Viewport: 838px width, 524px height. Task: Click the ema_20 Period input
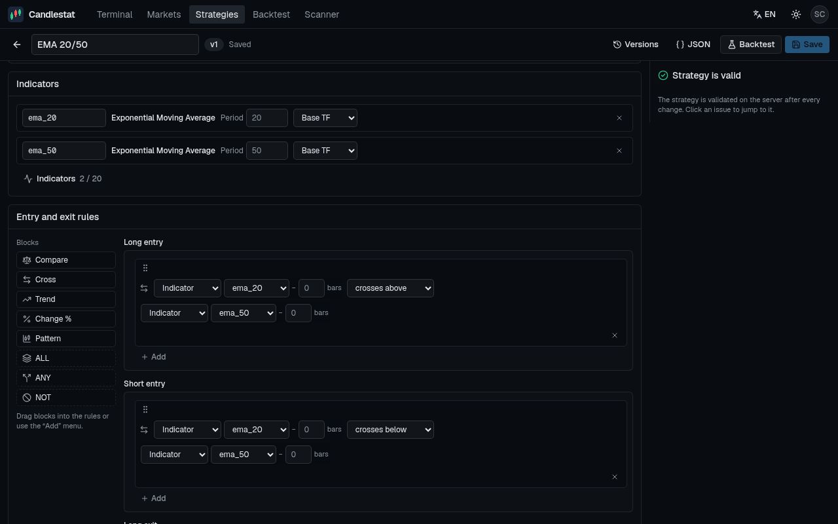click(x=267, y=118)
